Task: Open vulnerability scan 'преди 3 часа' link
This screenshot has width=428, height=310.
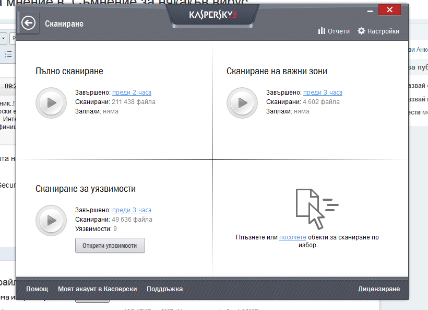Action: coord(132,210)
